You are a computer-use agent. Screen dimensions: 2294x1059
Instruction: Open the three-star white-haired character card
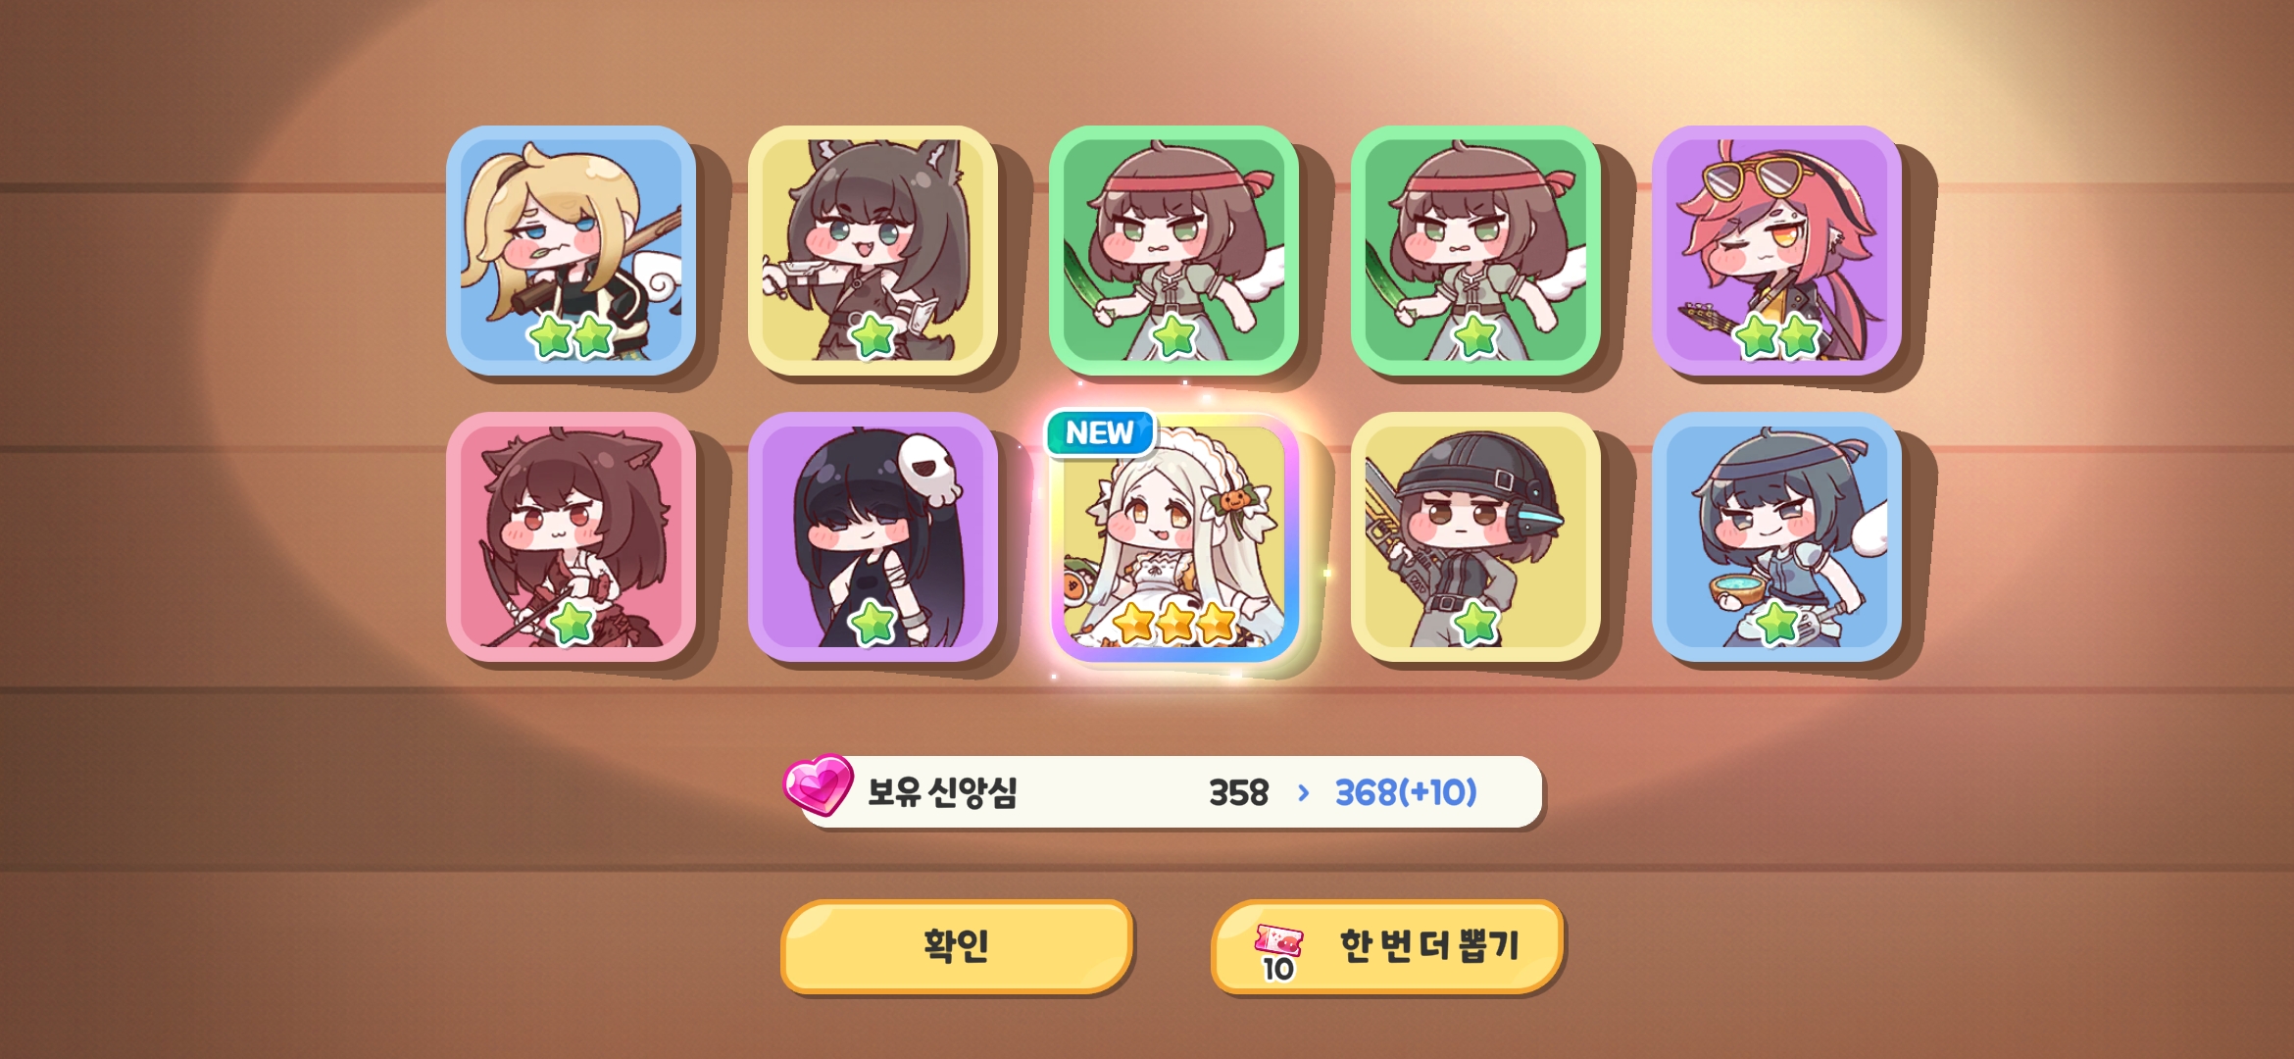[1173, 536]
